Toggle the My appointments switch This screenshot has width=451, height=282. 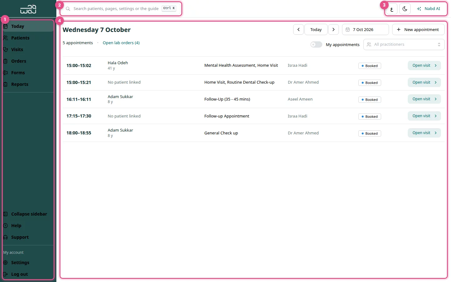coord(316,44)
